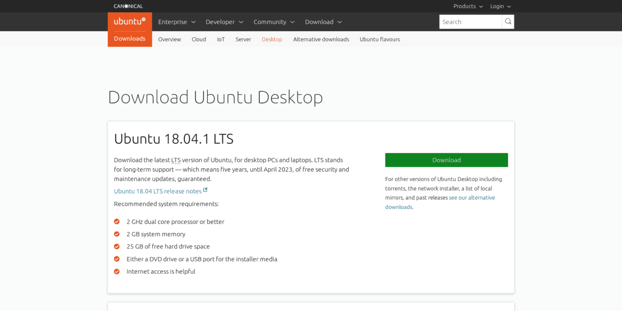
Task: Click checkmark beside 25 GB disk space
Action: tap(117, 246)
